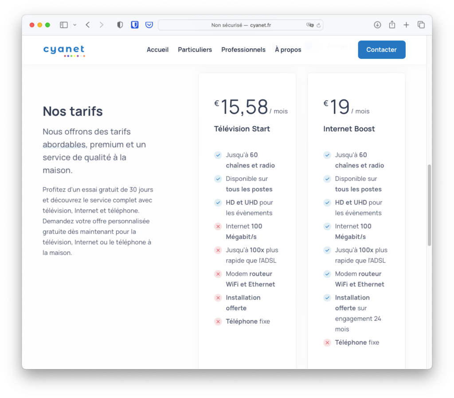Image resolution: width=454 pixels, height=398 pixels.
Task: Show the tab overview icon
Action: pyautogui.click(x=421, y=25)
